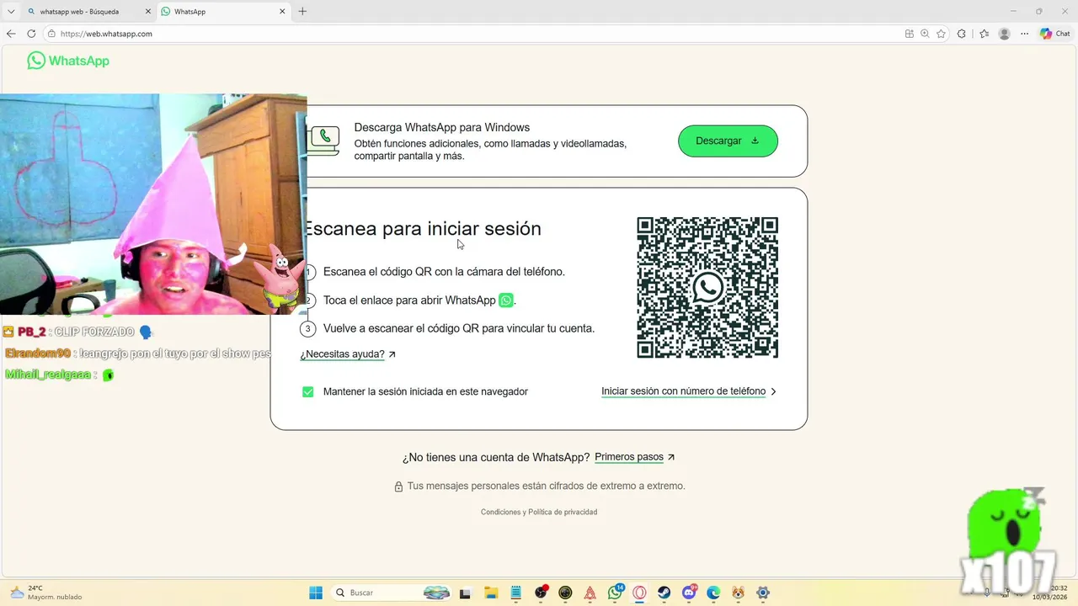This screenshot has height=606, width=1078.
Task: Reload the page with the refresh icon
Action: tap(31, 34)
